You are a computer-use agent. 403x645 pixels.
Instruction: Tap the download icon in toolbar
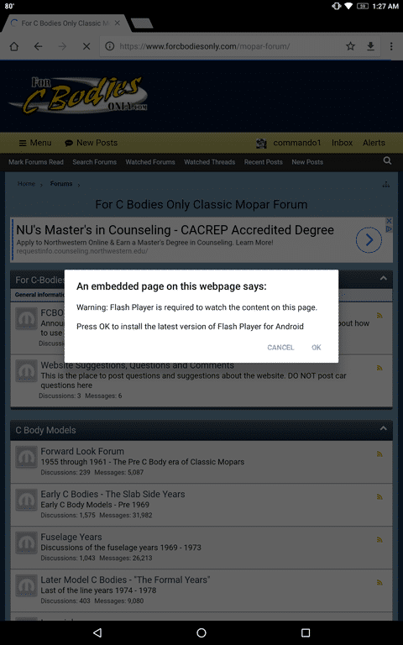point(370,46)
